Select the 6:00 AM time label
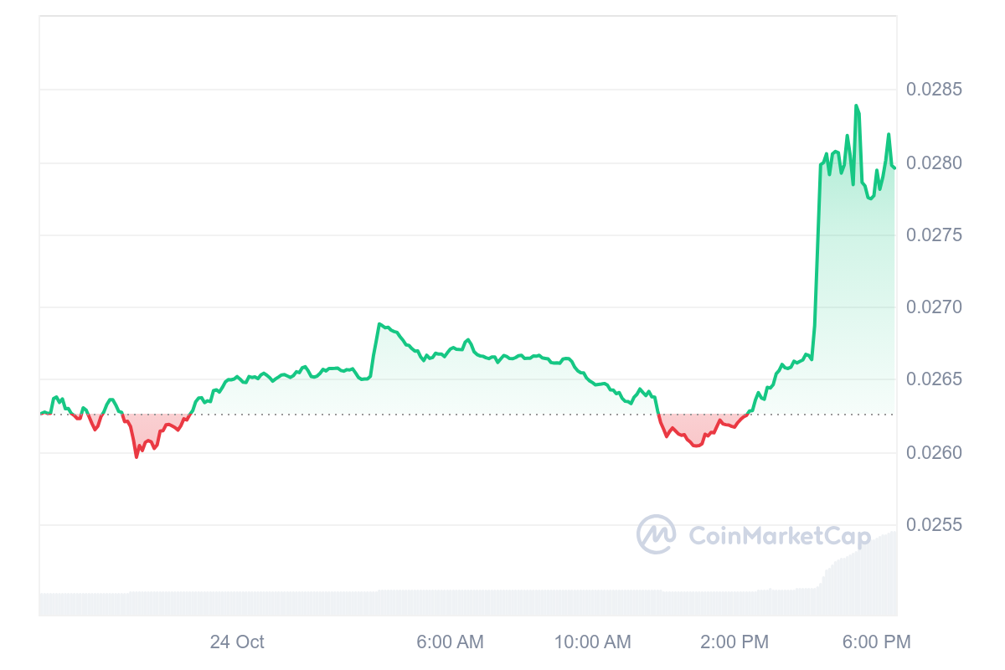The width and height of the screenshot is (1005, 670). (x=450, y=642)
